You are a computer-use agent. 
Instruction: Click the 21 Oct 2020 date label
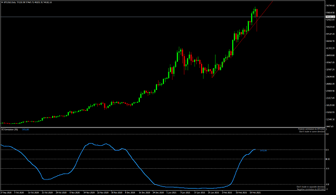[47, 193]
